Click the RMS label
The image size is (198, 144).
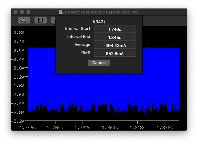pyautogui.click(x=86, y=53)
